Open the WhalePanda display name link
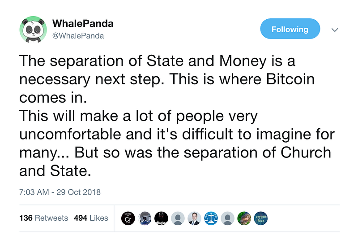Image resolution: width=358 pixels, height=235 pixels. coord(83,24)
